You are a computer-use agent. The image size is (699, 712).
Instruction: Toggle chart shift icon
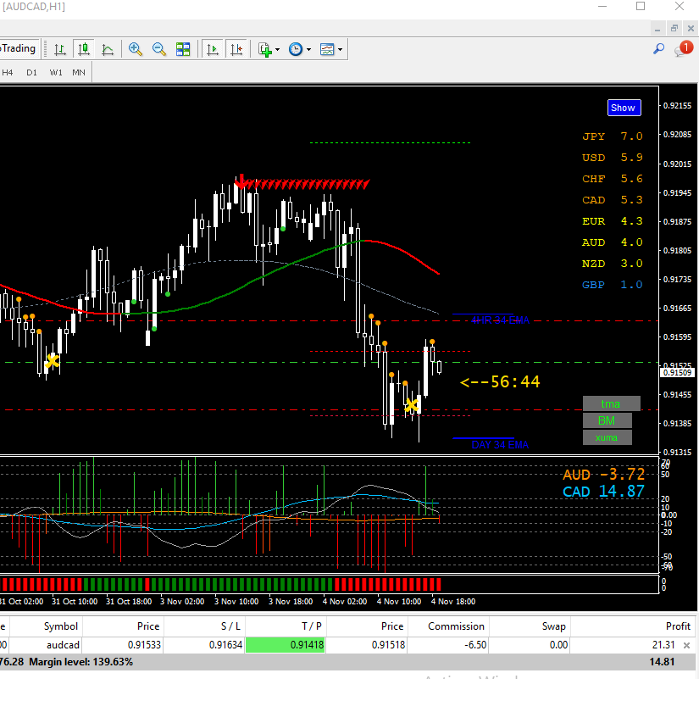[x=236, y=49]
